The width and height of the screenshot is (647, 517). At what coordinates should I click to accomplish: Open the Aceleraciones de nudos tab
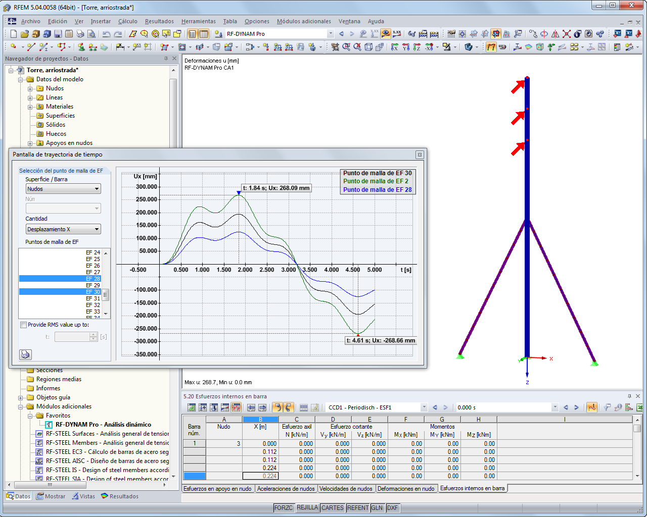coord(286,489)
